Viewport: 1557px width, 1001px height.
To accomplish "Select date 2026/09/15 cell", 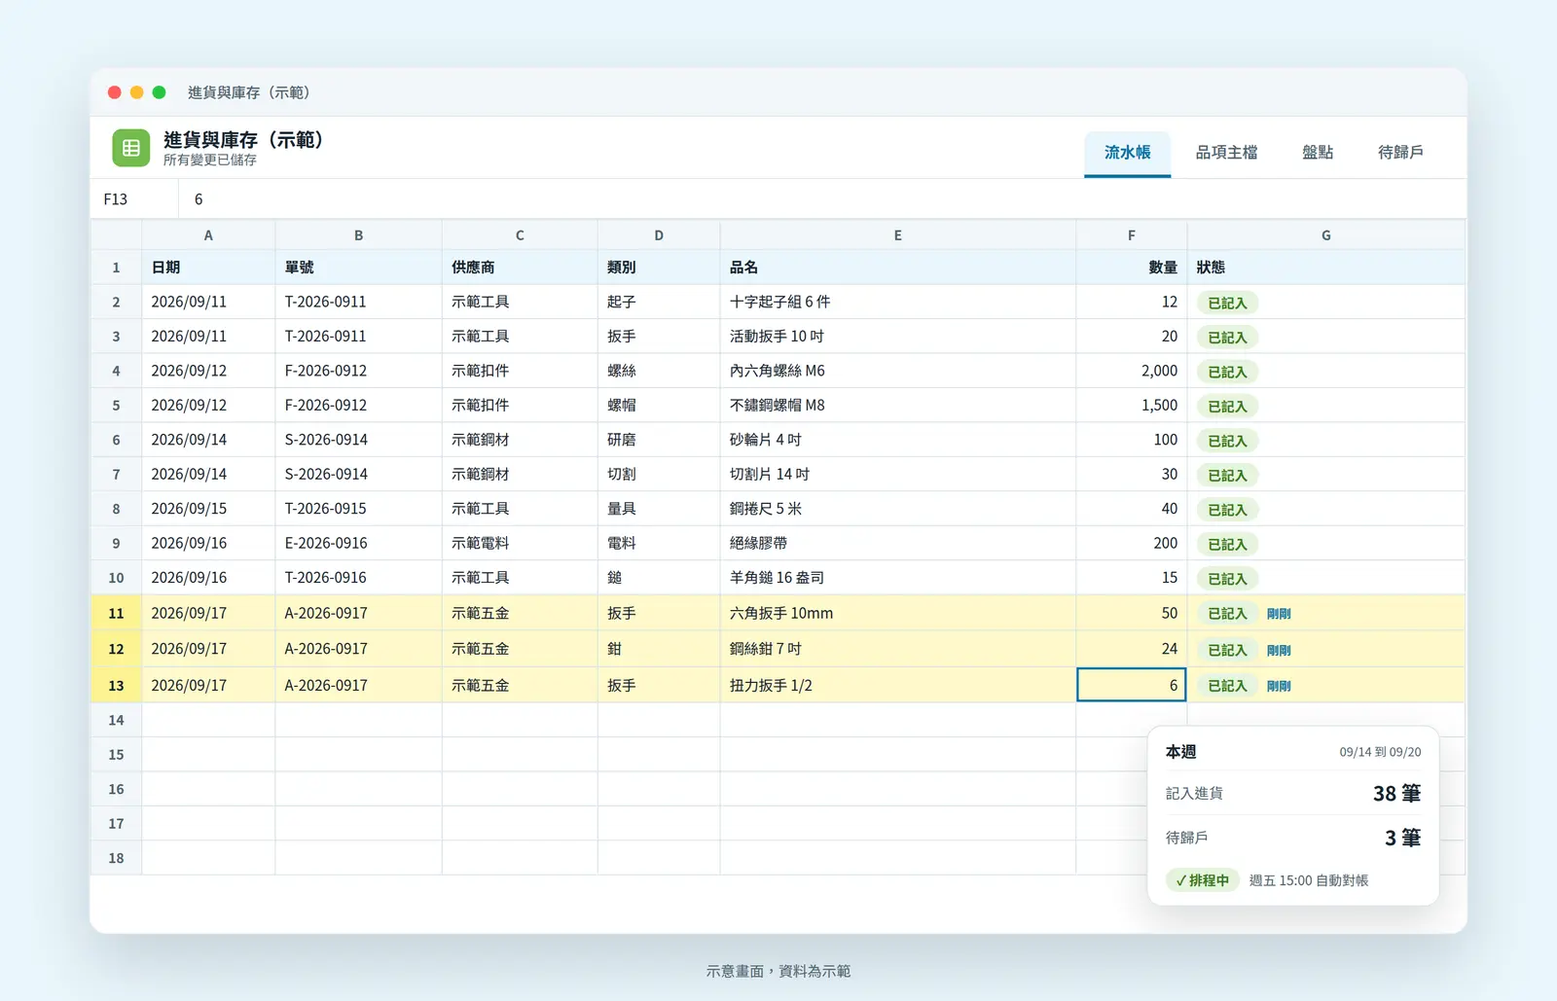I will pos(208,509).
